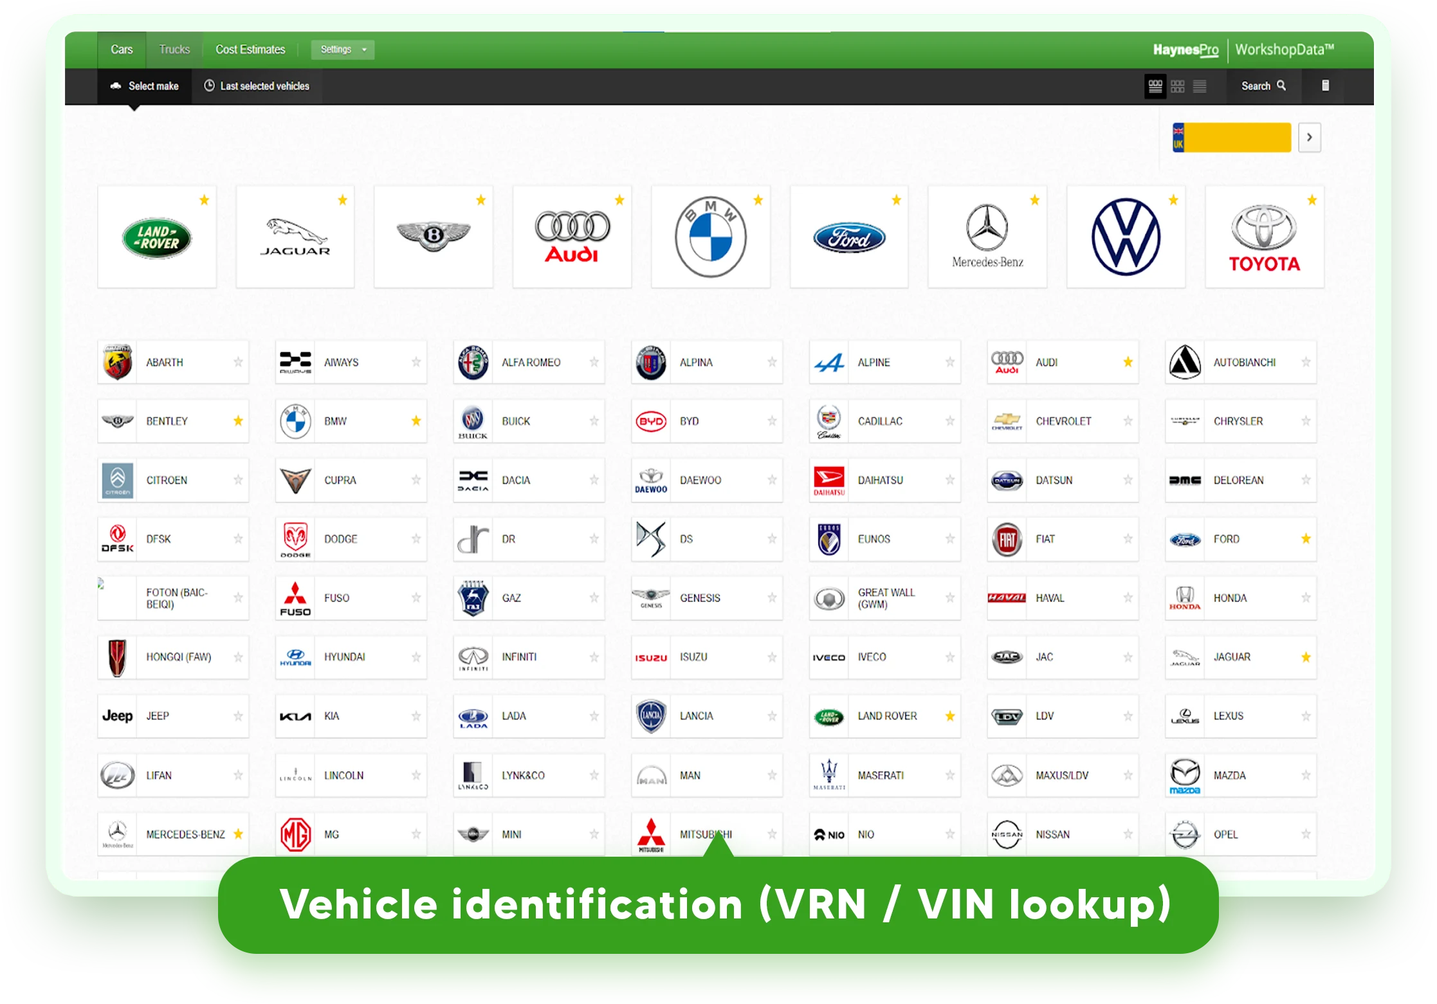Open the DELOREAN make
The width and height of the screenshot is (1437, 1004).
(x=1241, y=480)
